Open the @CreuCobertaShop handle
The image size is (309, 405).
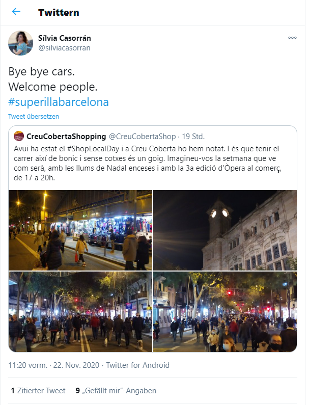(142, 137)
